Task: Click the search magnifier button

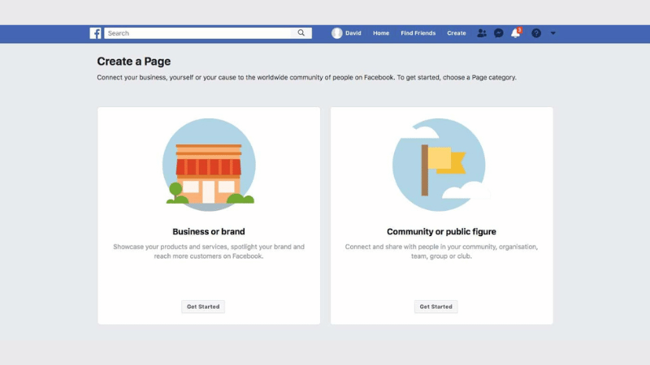Action: [x=301, y=33]
